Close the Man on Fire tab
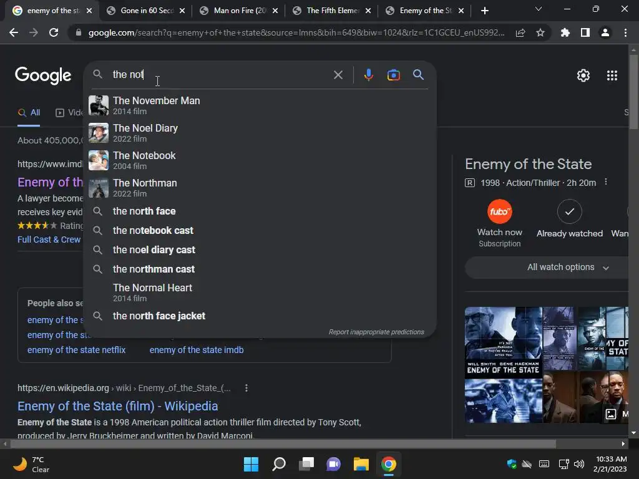The width and height of the screenshot is (639, 479). 275,11
